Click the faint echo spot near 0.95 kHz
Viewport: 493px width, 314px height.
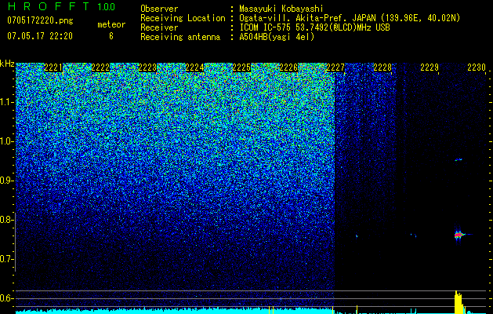click(459, 159)
